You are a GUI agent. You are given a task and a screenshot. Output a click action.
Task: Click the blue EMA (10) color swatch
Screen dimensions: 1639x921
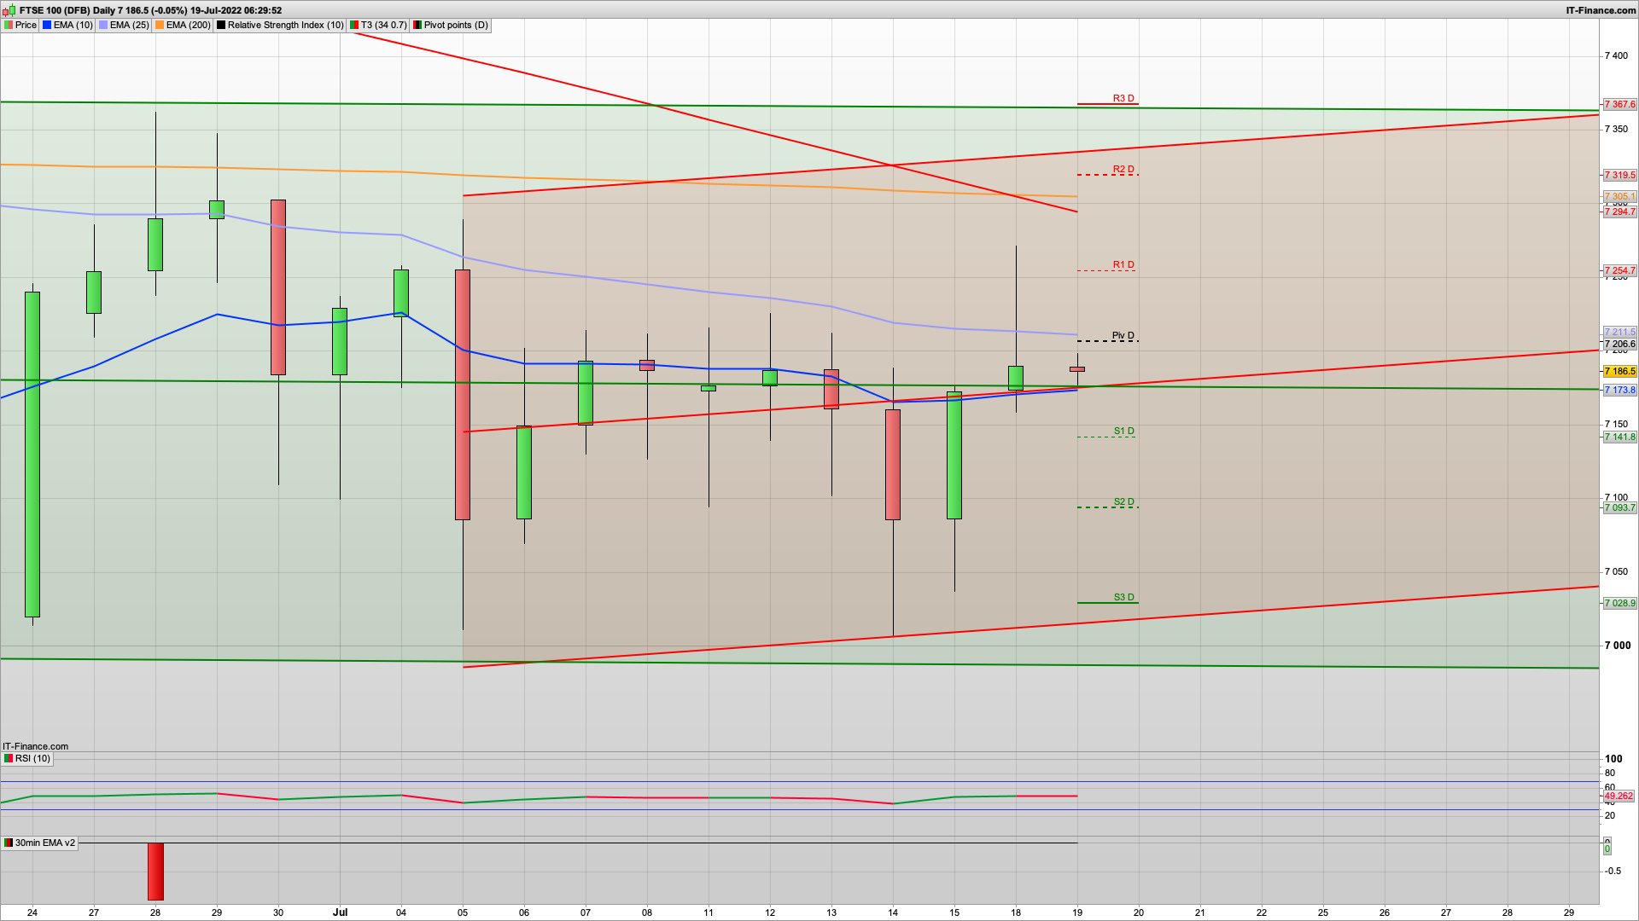(47, 25)
